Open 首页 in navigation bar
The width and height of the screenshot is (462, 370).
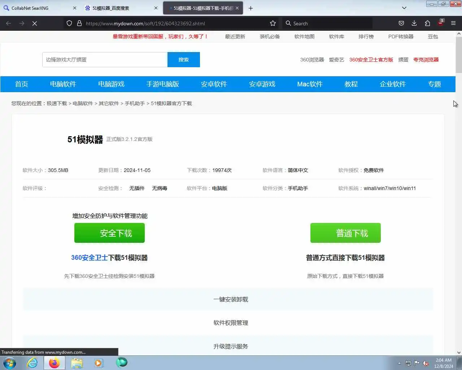(21, 84)
